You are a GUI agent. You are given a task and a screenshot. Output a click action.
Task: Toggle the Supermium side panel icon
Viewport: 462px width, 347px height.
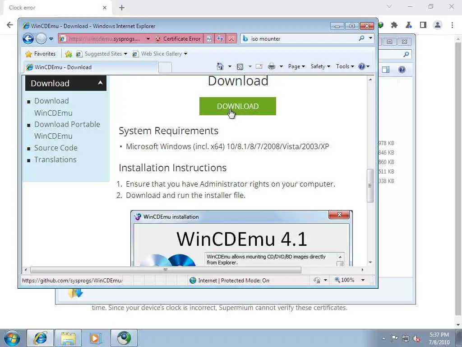[x=423, y=25]
